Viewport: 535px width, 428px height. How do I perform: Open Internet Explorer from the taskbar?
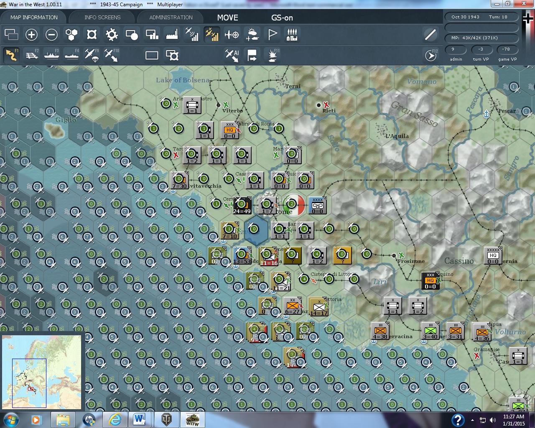pos(115,419)
